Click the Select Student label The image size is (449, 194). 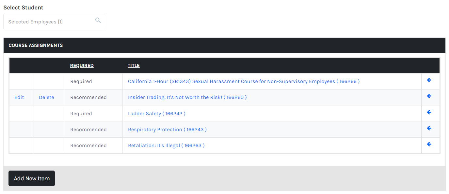pyautogui.click(x=23, y=7)
